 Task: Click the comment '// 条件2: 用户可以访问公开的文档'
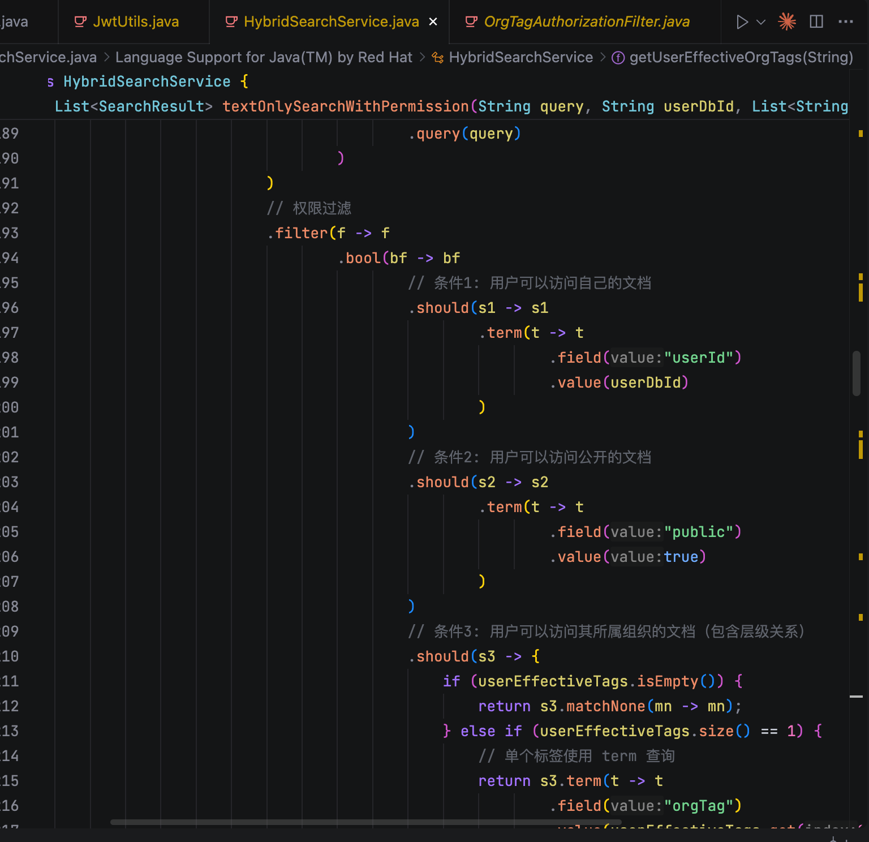pos(530,457)
